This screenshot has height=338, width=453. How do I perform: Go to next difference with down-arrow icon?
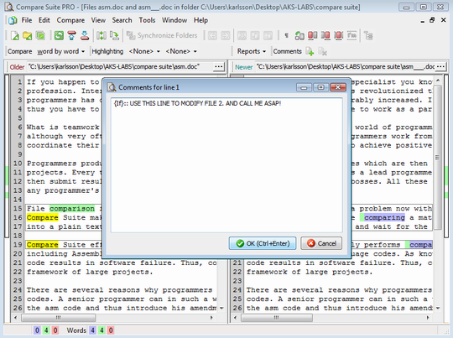click(85, 35)
